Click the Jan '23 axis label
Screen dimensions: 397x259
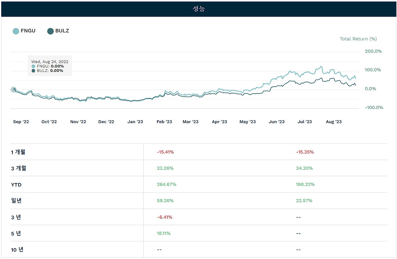[x=135, y=122]
